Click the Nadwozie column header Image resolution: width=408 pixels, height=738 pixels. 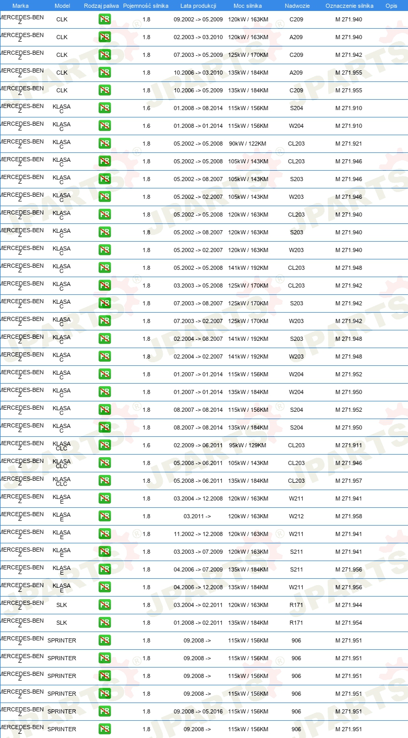coord(297,6)
